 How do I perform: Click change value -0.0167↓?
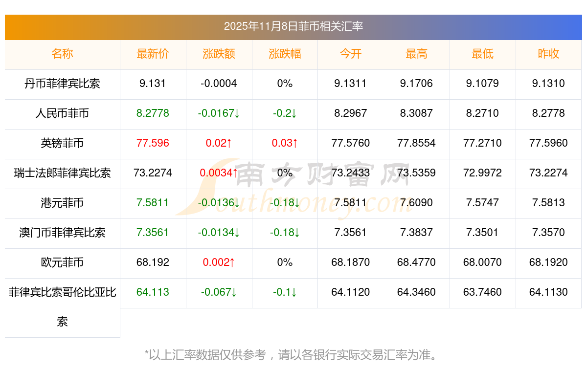coord(219,113)
